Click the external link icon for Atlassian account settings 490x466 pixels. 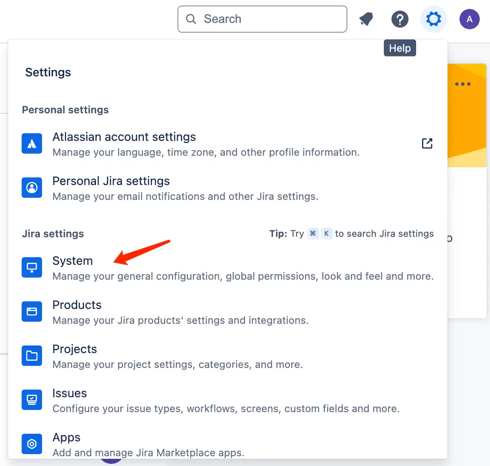pos(427,143)
